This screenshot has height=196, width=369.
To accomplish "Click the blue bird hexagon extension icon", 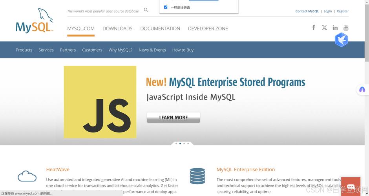I will tap(341, 40).
